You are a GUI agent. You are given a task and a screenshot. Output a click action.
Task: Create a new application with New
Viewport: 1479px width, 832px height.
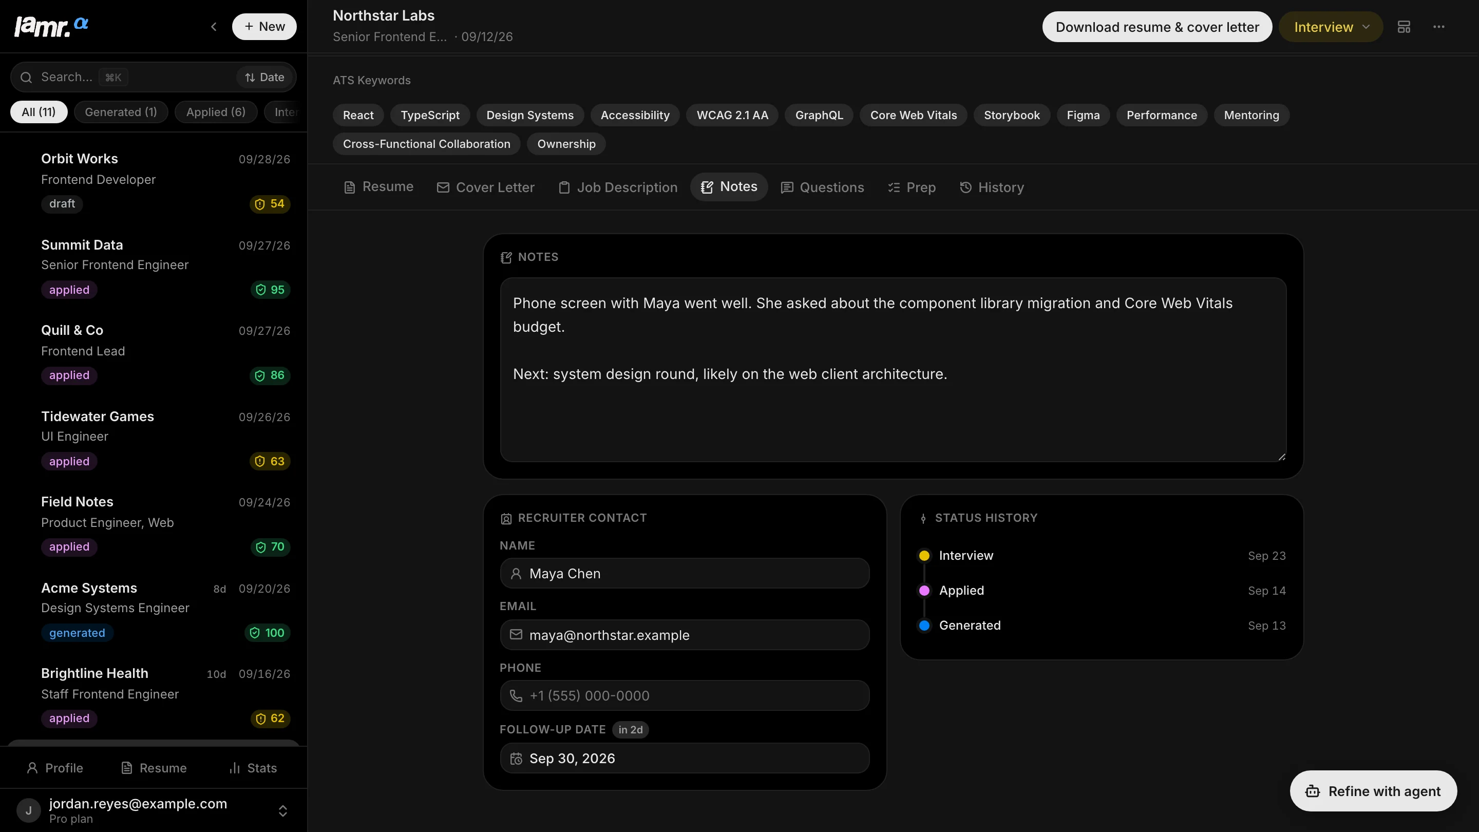coord(264,26)
